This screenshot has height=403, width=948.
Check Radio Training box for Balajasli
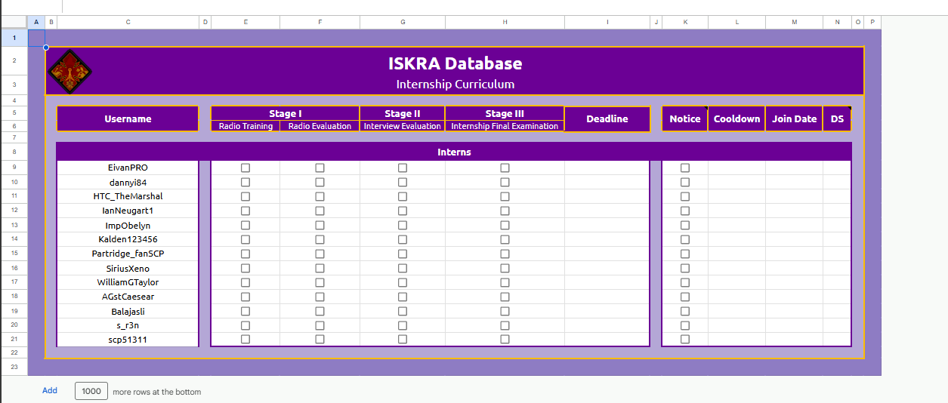tap(245, 311)
